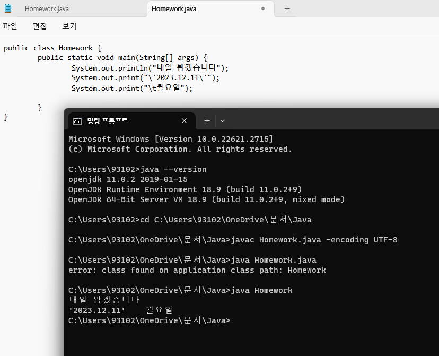Click the 'java Homework' command line
Screen dimensions: 439x356
coord(180,290)
